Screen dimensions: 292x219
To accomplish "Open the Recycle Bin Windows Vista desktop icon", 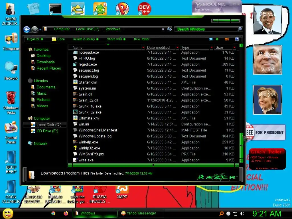I will point(11,103).
